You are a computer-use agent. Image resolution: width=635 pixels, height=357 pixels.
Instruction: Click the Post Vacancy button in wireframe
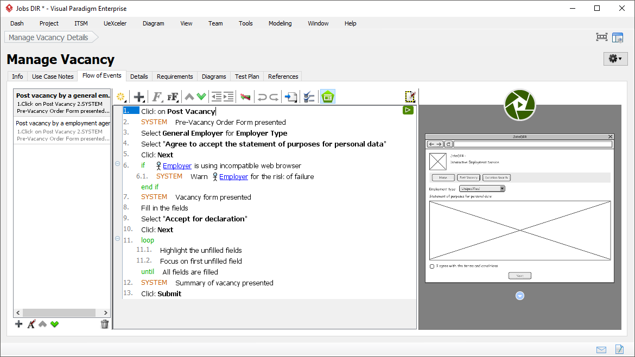(x=468, y=178)
